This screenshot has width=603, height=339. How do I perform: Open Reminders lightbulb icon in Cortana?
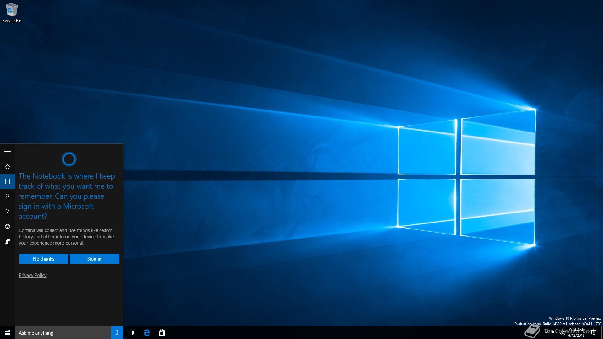coord(8,196)
